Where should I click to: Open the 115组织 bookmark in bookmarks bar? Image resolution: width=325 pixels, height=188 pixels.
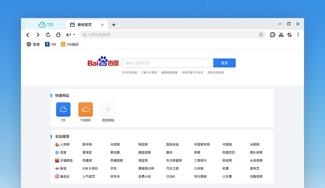click(70, 44)
